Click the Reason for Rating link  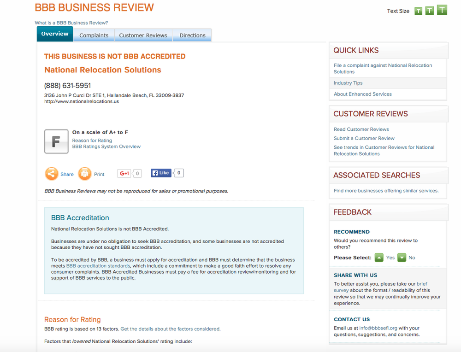(x=91, y=140)
